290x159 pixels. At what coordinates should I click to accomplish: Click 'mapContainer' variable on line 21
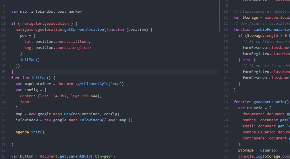tap(38, 84)
